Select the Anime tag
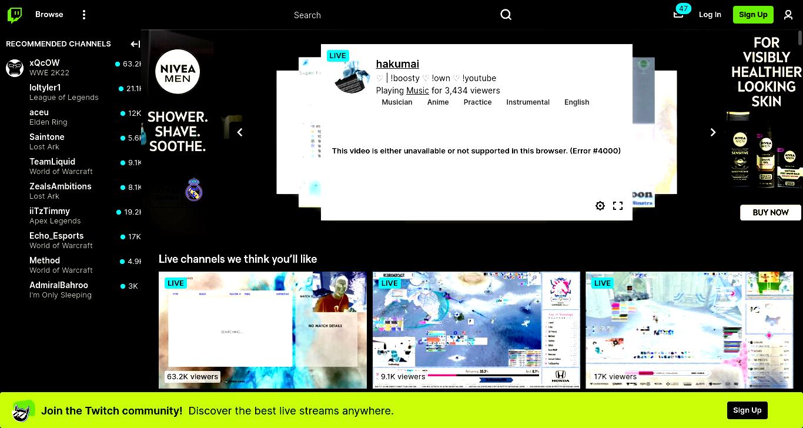803x428 pixels. 438,102
